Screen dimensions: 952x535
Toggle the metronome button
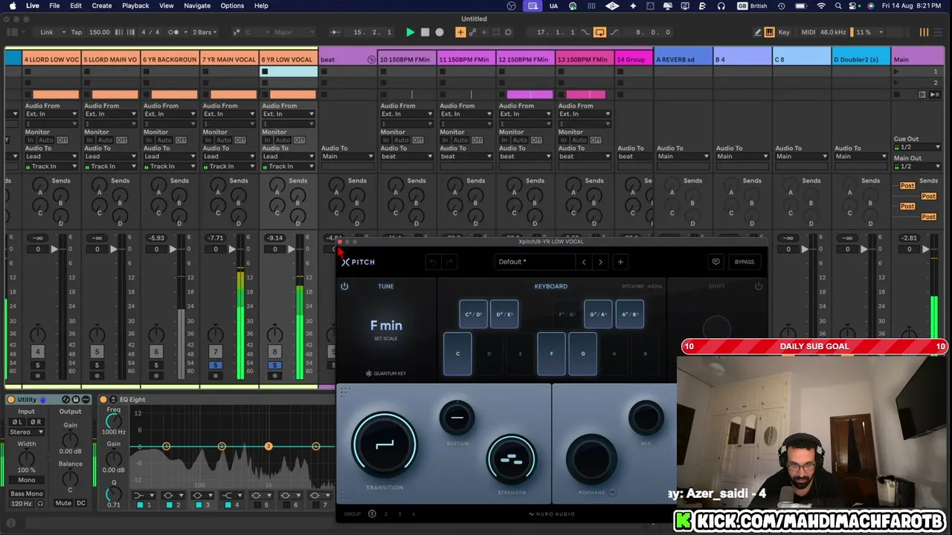[x=173, y=32]
